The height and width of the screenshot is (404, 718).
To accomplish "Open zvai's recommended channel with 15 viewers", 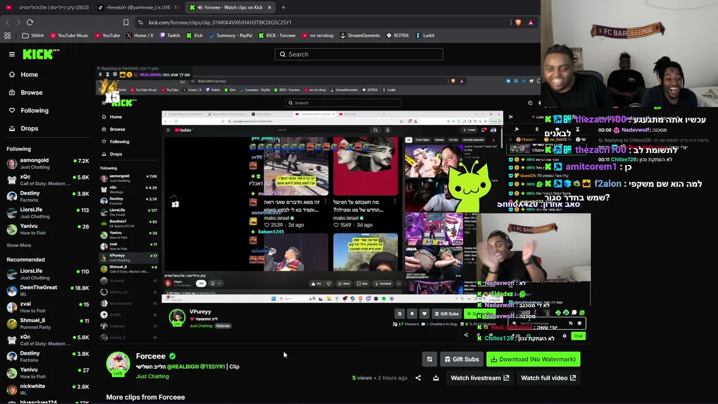I will [x=48, y=307].
